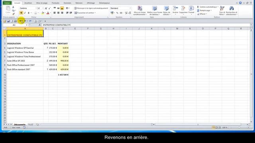Click the formula bar showing ENTREPRISE COMPATIBLE PC
Image resolution: width=255 pixels, height=143 pixels.
tap(146, 25)
